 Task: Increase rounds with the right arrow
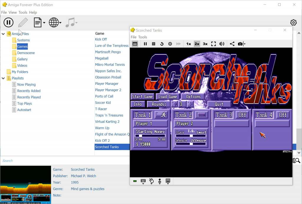(190, 104)
